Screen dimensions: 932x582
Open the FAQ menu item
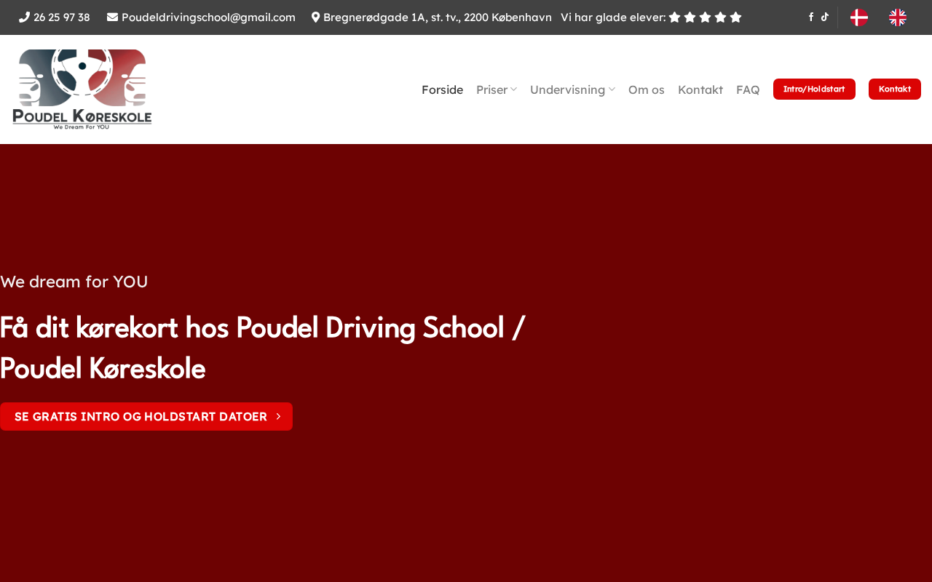(748, 89)
